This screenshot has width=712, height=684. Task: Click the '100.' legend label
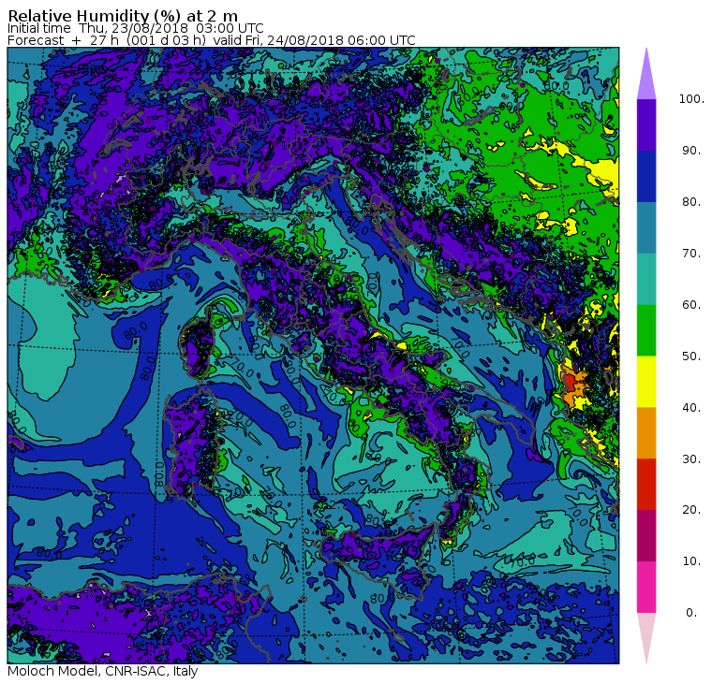[x=691, y=99]
